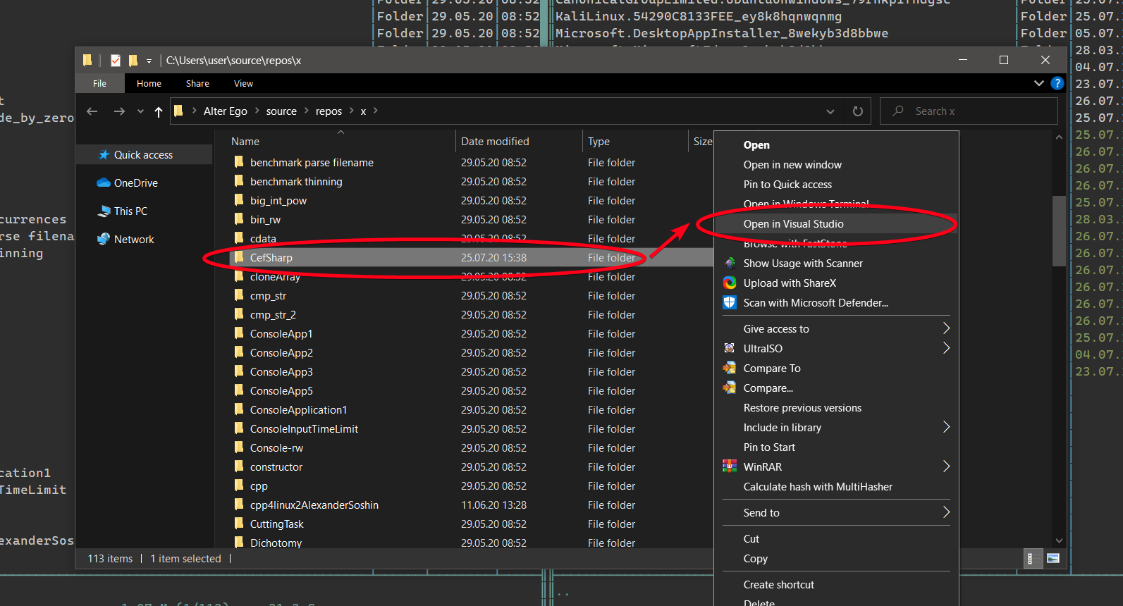Switch to the Home ribbon tab
The height and width of the screenshot is (606, 1123).
149,83
